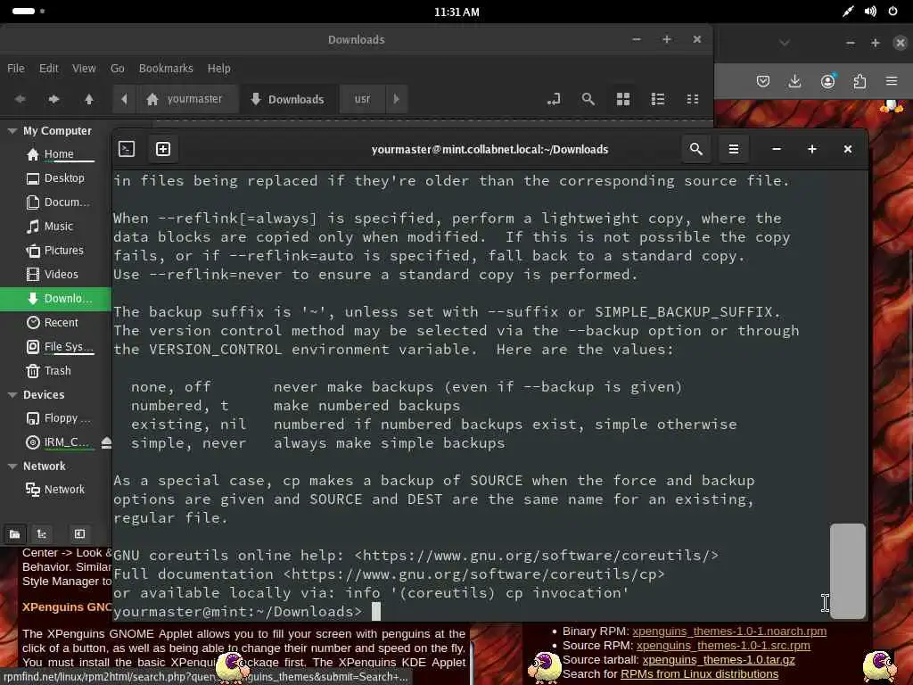Select Downloads path button
913x685 pixels.
tap(288, 99)
